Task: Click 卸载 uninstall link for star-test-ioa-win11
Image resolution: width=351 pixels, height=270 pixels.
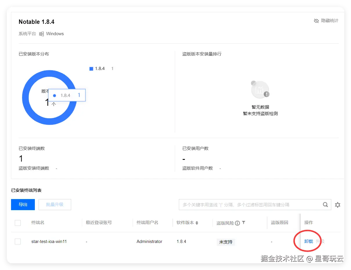Action: click(x=309, y=242)
